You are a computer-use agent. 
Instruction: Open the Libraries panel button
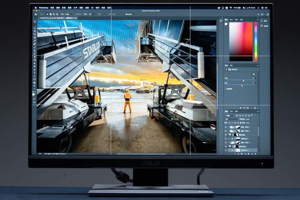pyautogui.click(x=265, y=26)
